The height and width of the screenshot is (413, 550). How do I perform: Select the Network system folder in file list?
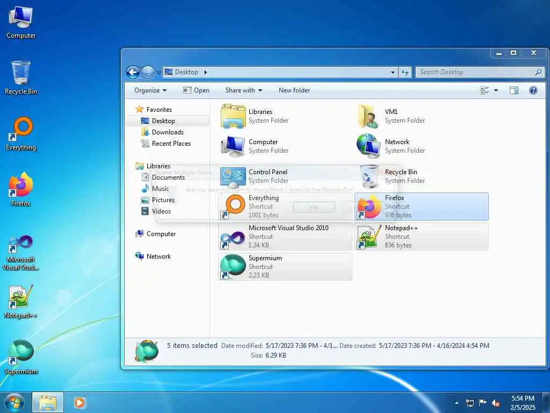[421, 146]
